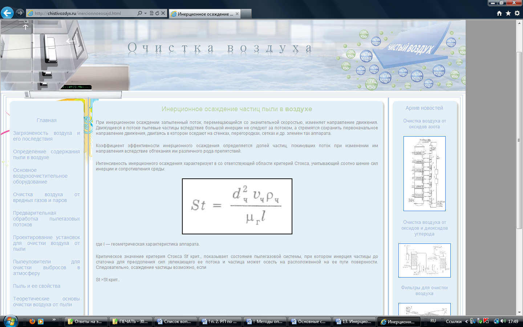Select the 'Инерционное осаждение' browser tab

click(205, 14)
